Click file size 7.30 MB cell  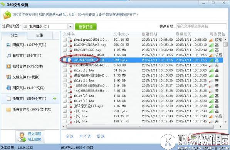120,75
